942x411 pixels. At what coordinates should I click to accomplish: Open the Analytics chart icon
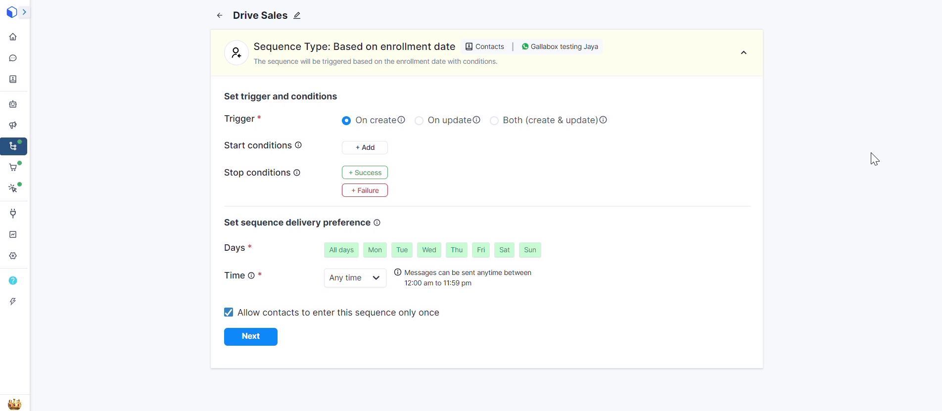click(13, 234)
